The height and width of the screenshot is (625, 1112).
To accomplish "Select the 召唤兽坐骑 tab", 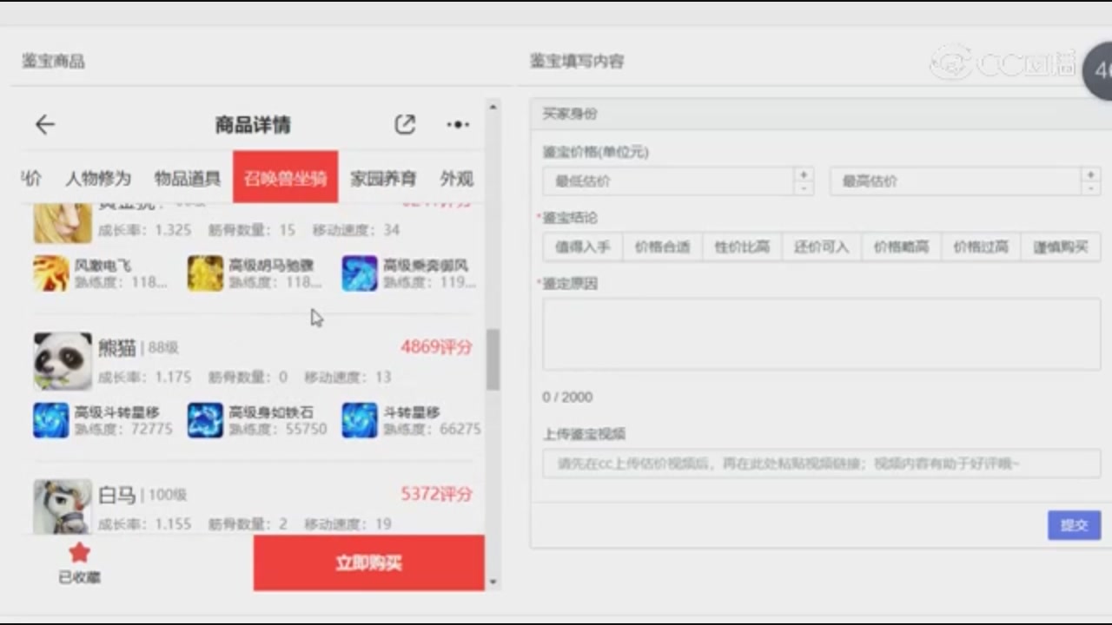I will [x=285, y=177].
